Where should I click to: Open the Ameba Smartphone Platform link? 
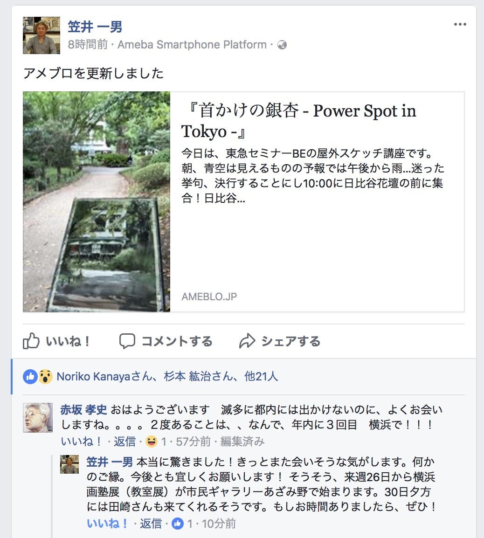point(192,45)
